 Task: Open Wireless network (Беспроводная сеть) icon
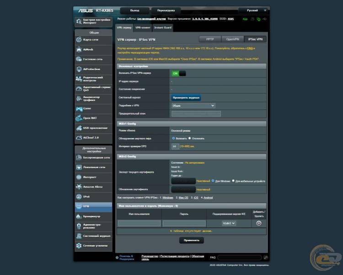coord(79,158)
